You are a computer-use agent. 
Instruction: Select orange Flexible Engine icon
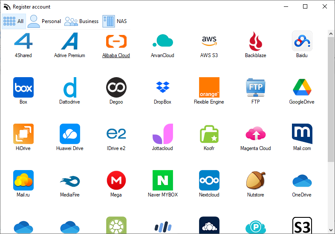coord(209,87)
